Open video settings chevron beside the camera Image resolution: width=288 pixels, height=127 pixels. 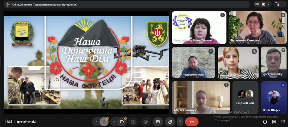[114, 122]
